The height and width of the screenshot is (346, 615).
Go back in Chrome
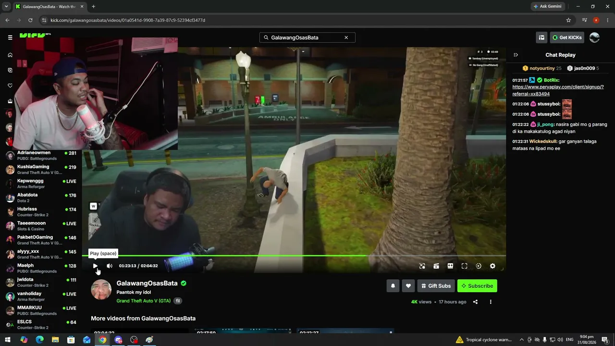[7, 20]
